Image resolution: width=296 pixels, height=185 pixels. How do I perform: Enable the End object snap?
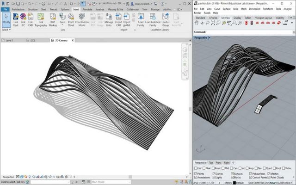click(x=196, y=168)
